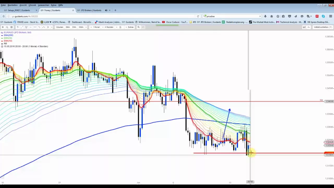Open the Chronik menu
Viewport: 334px width, 188px height.
point(32,5)
